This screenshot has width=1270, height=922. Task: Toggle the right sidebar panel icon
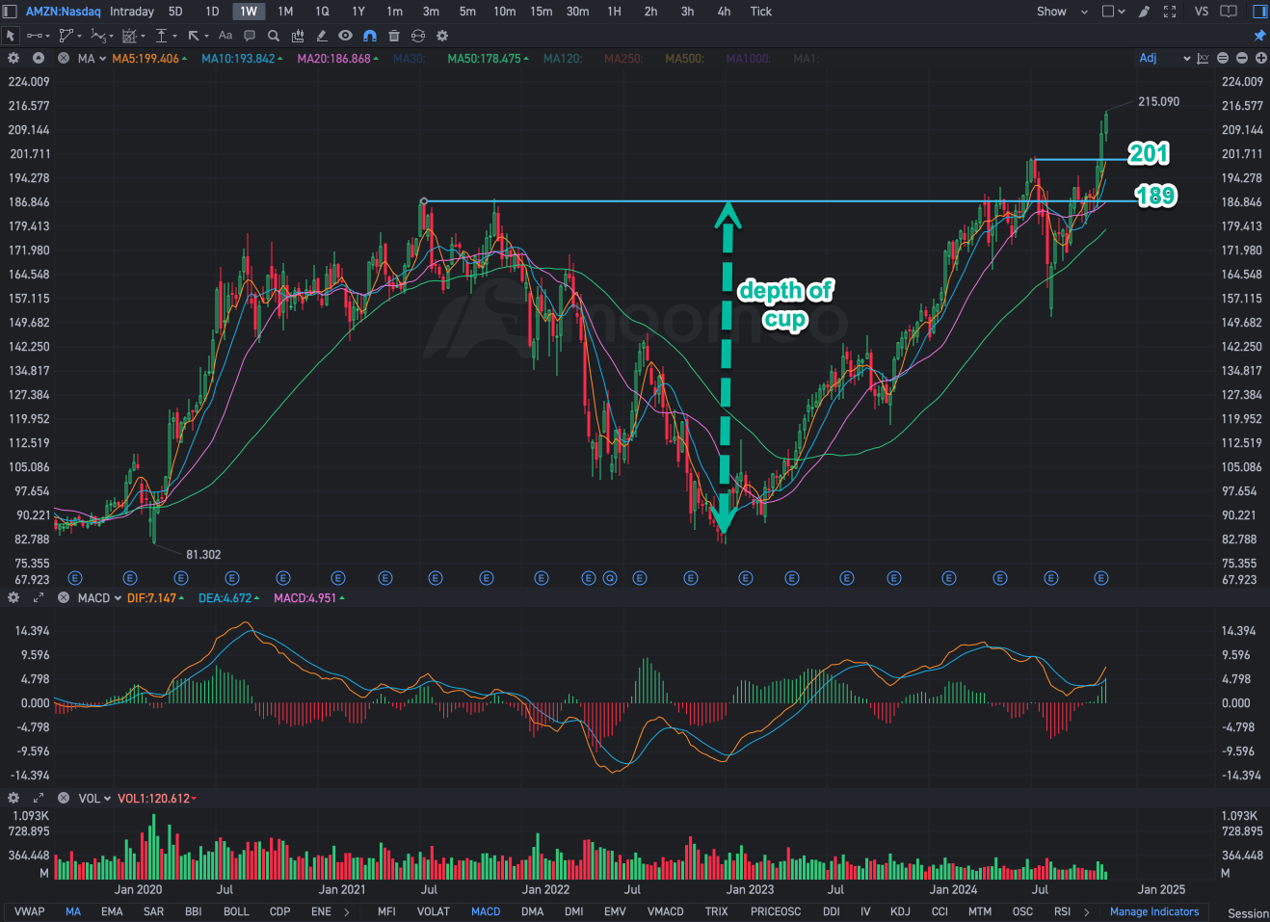coord(1259,12)
